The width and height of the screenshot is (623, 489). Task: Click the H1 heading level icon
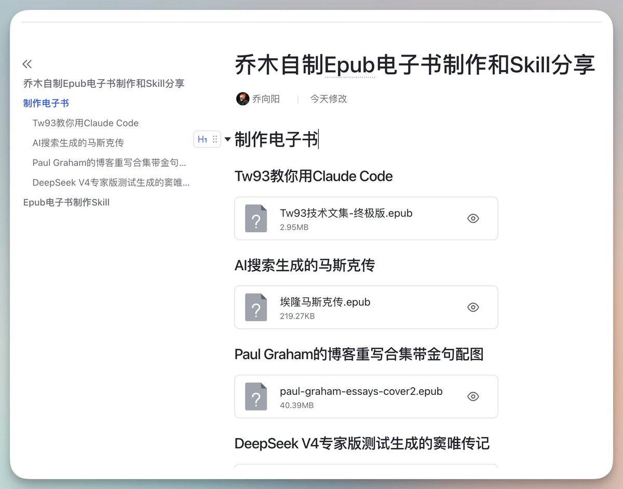point(202,139)
